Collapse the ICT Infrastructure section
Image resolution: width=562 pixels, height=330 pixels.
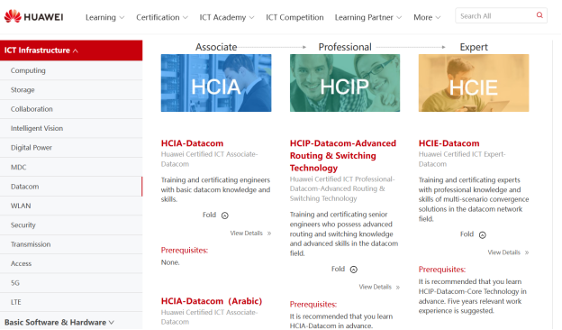[x=71, y=50]
